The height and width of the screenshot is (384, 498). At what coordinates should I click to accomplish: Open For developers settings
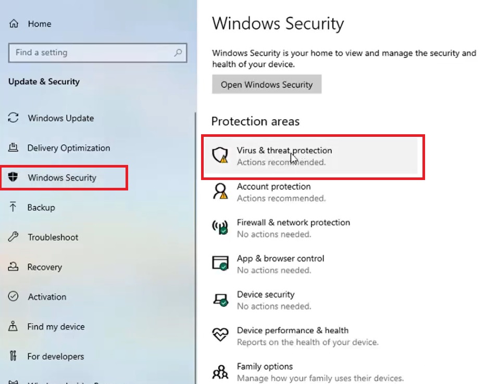[56, 356]
